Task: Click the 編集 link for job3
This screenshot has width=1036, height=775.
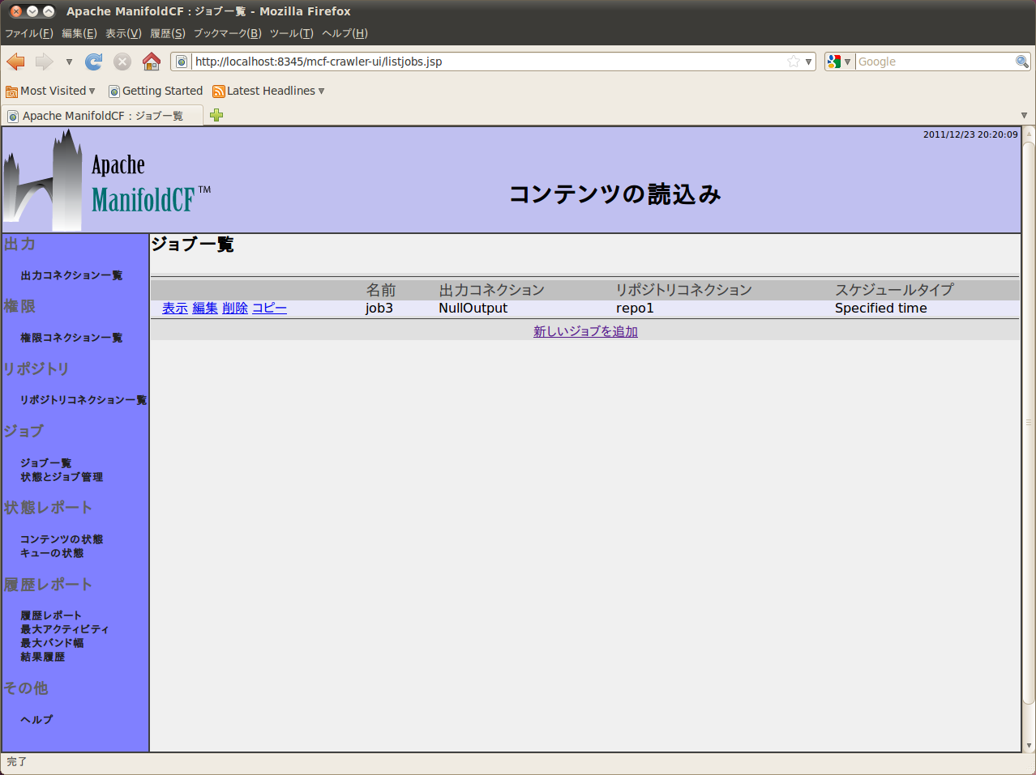Action: tap(204, 308)
